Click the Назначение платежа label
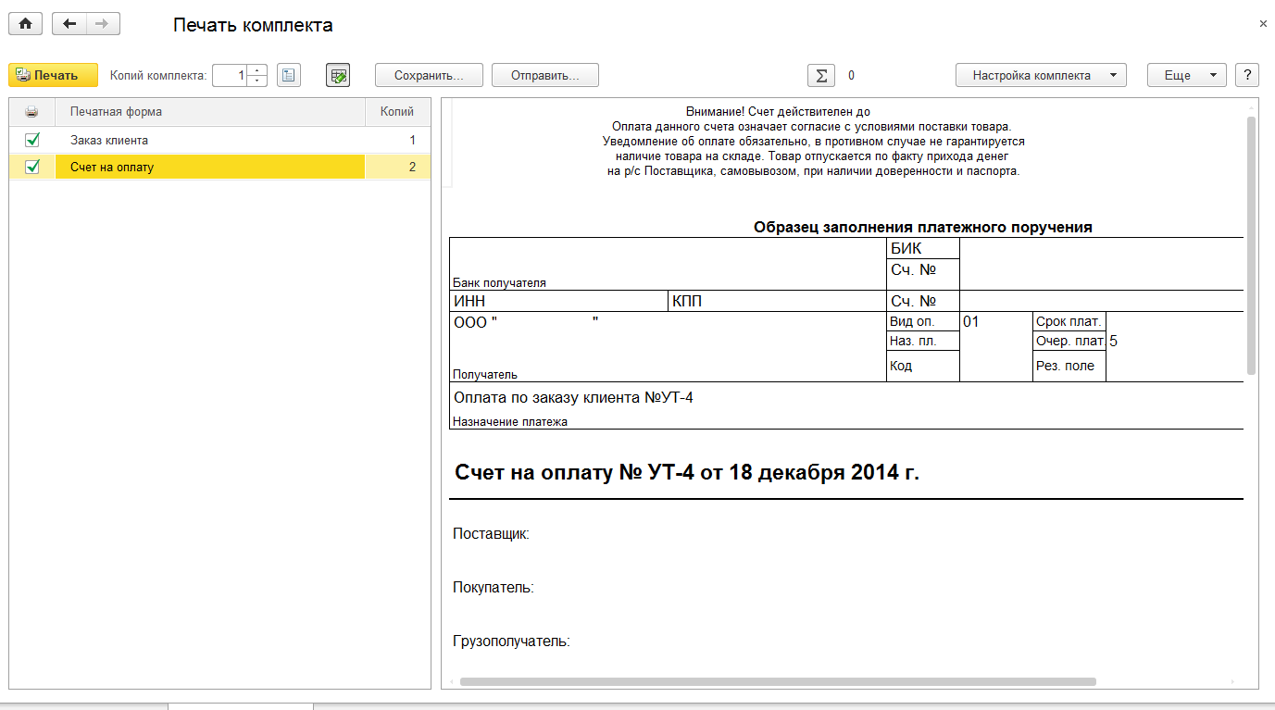 pyautogui.click(x=510, y=421)
